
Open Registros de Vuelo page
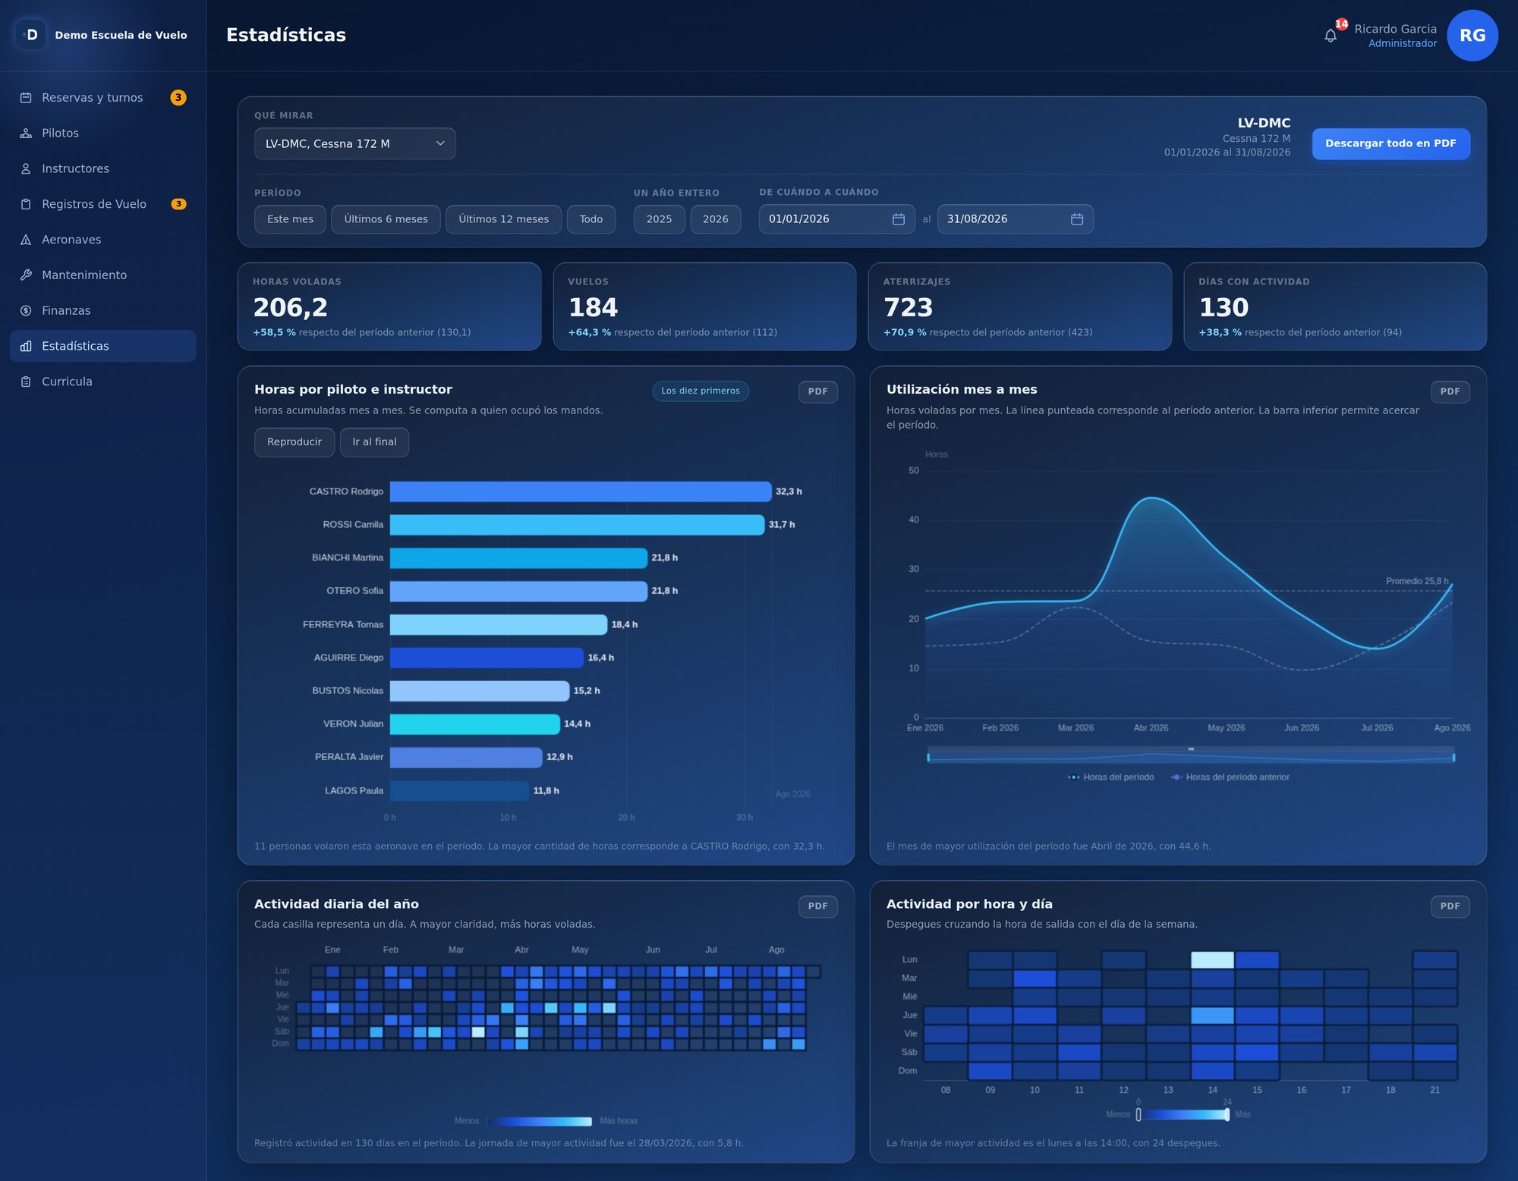[x=103, y=204]
